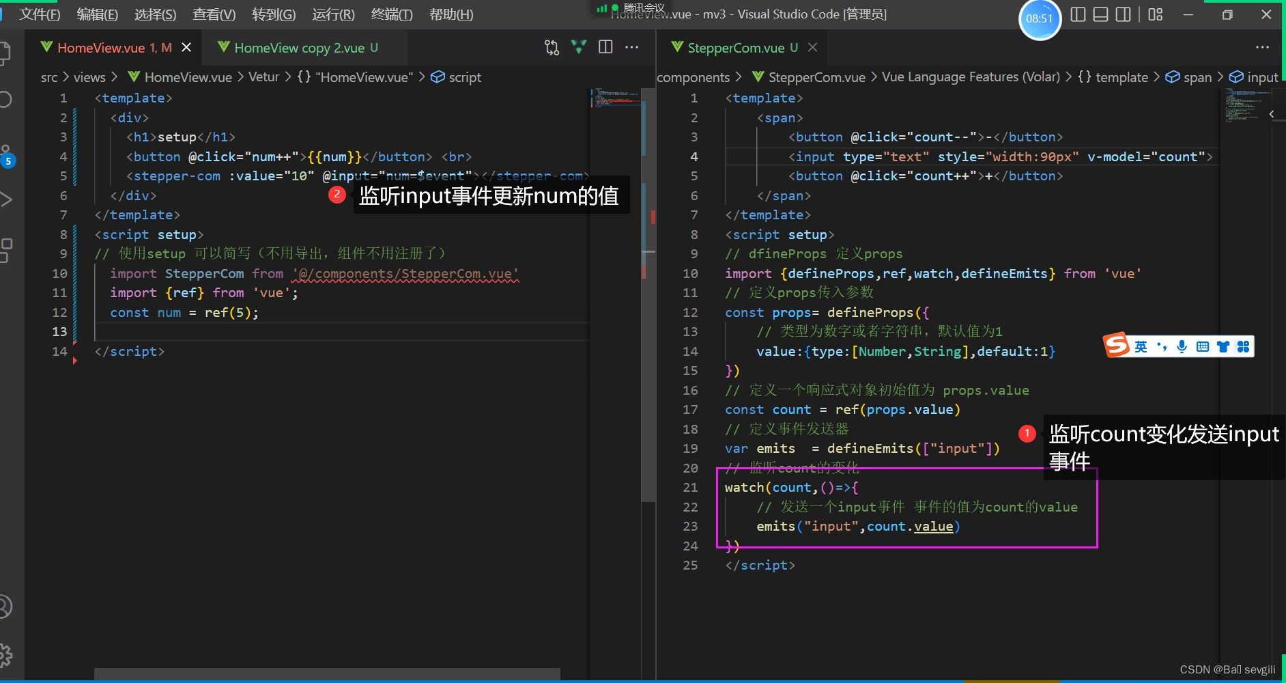Screen dimensions: 1286x683
Task: Close the StepperCom.vue tab
Action: (x=812, y=47)
